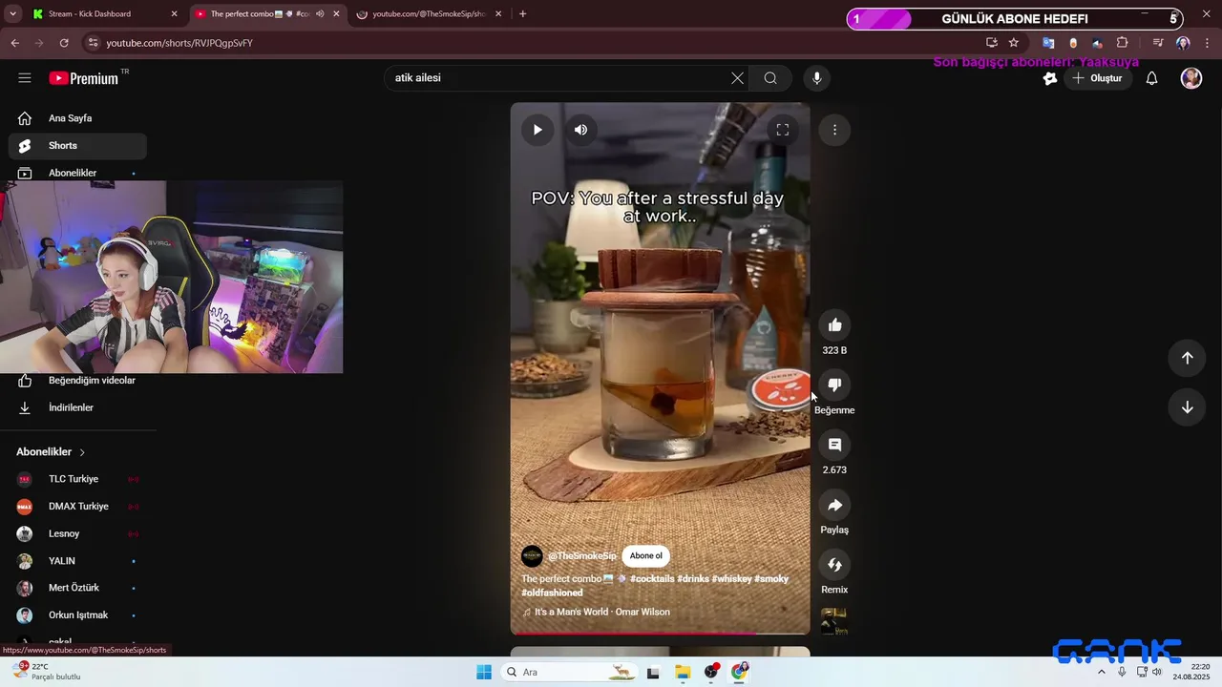The image size is (1222, 687).
Task: Open the YouTube account avatar menu
Action: pyautogui.click(x=1191, y=78)
